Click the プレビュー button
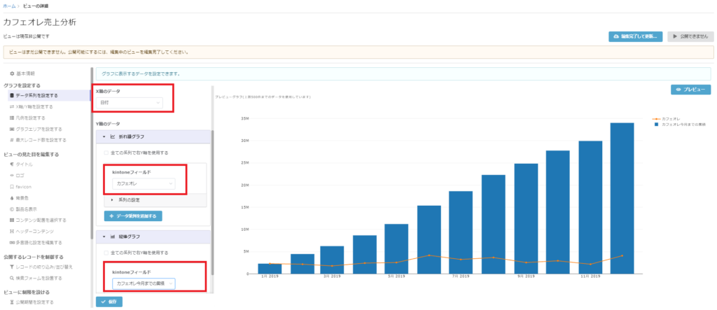Image resolution: width=717 pixels, height=310 pixels. [691, 90]
